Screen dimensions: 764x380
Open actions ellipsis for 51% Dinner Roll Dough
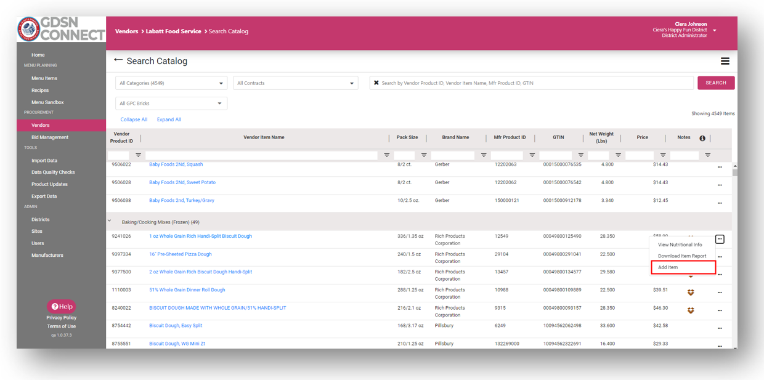pos(720,293)
